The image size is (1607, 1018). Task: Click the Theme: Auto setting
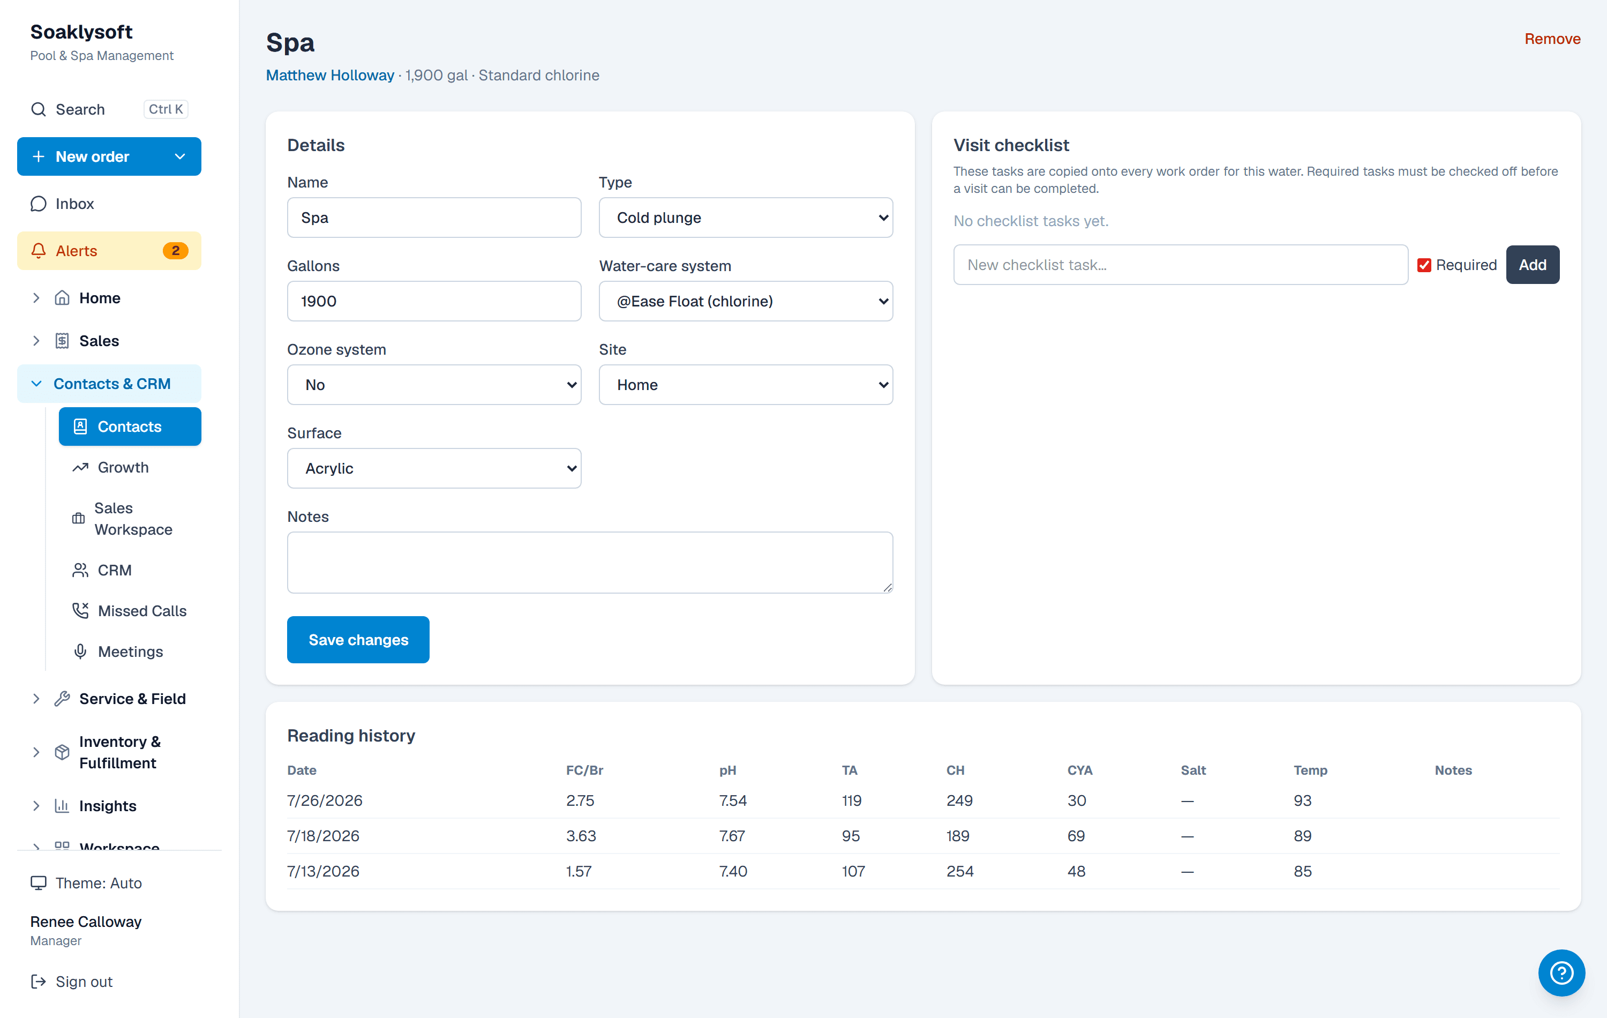[x=98, y=882]
